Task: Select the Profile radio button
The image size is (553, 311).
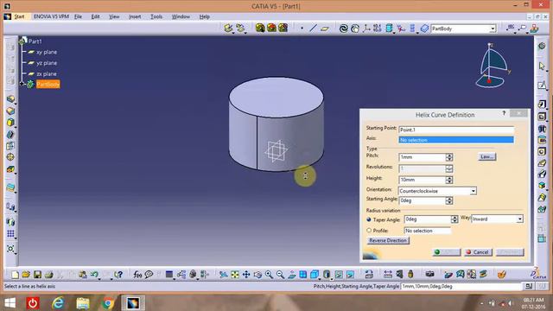Action: [x=369, y=231]
